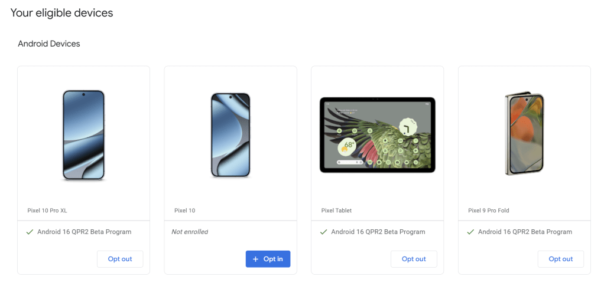This screenshot has height=283, width=604.
Task: Click the Android Devices section heading
Action: click(x=49, y=44)
